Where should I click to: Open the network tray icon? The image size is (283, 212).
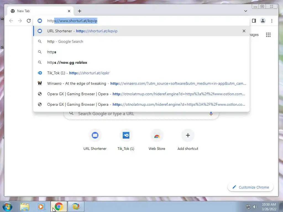coord(248,207)
